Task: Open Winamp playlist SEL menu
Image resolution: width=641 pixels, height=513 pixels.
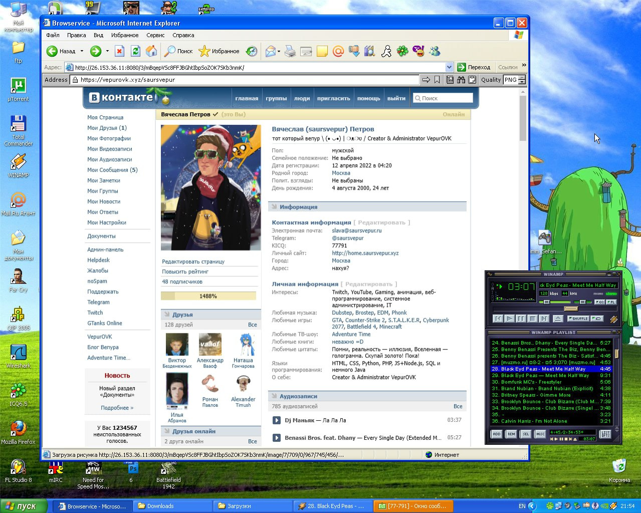Action: pyautogui.click(x=525, y=434)
